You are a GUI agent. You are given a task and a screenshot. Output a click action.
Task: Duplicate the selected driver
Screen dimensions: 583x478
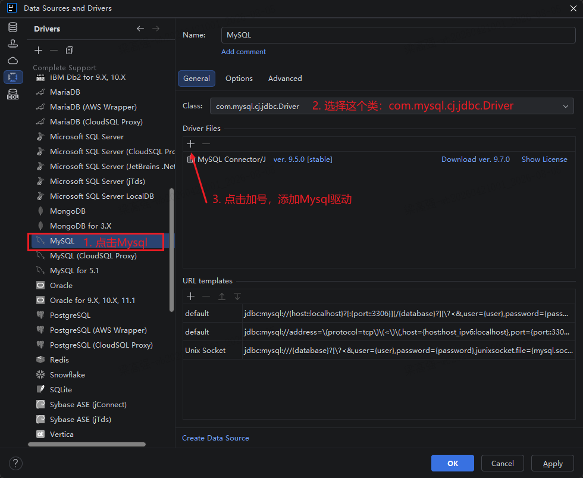(x=70, y=50)
